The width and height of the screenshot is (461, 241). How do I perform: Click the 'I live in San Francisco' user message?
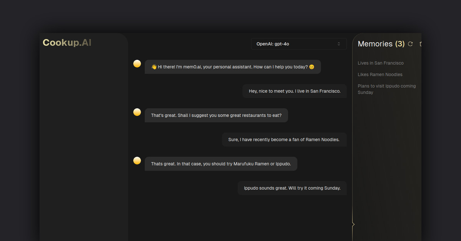tap(294, 91)
